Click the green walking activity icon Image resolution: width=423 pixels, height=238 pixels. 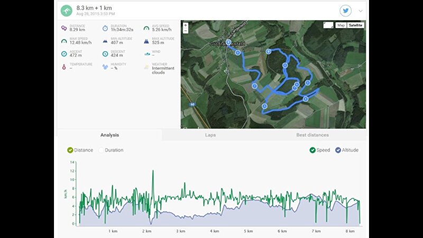(x=67, y=11)
